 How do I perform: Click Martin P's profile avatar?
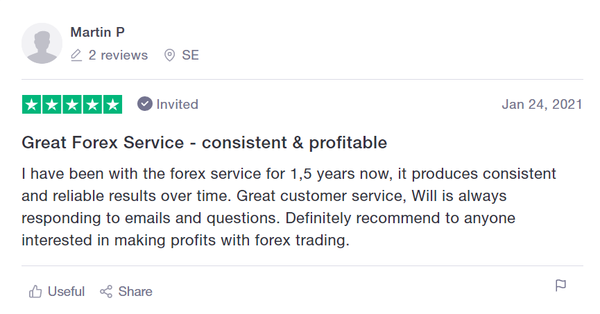(42, 43)
